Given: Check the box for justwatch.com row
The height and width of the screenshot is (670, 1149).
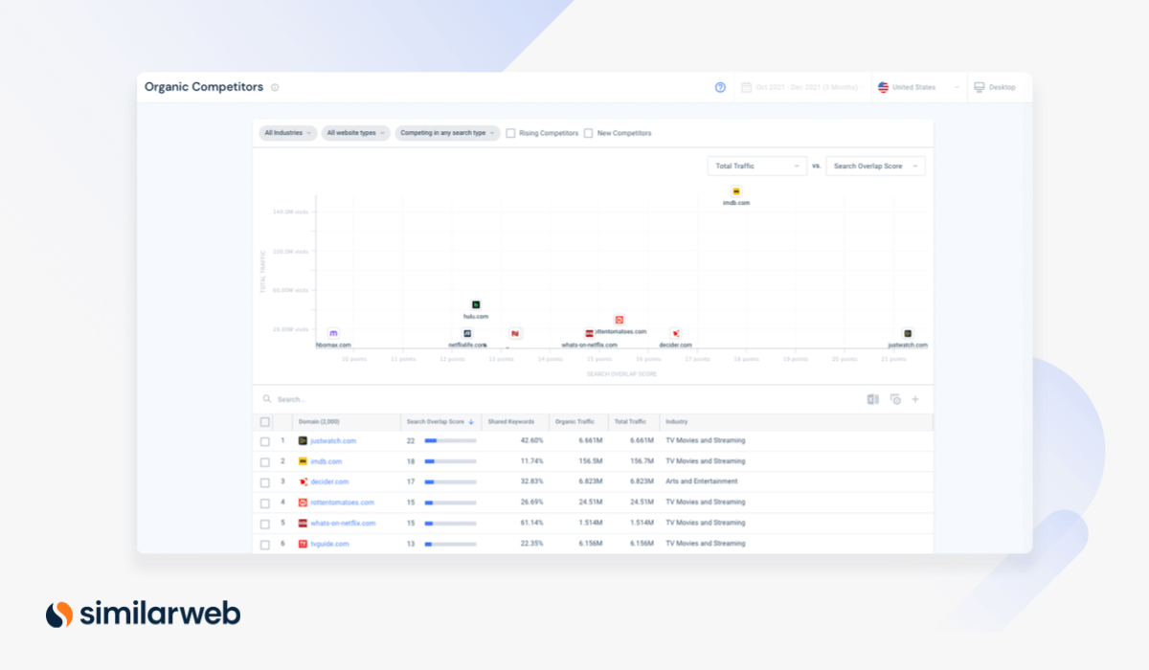Looking at the screenshot, I should click(x=265, y=441).
